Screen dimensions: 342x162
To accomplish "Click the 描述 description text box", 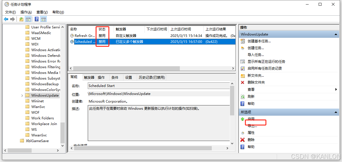I will click(x=159, y=123).
